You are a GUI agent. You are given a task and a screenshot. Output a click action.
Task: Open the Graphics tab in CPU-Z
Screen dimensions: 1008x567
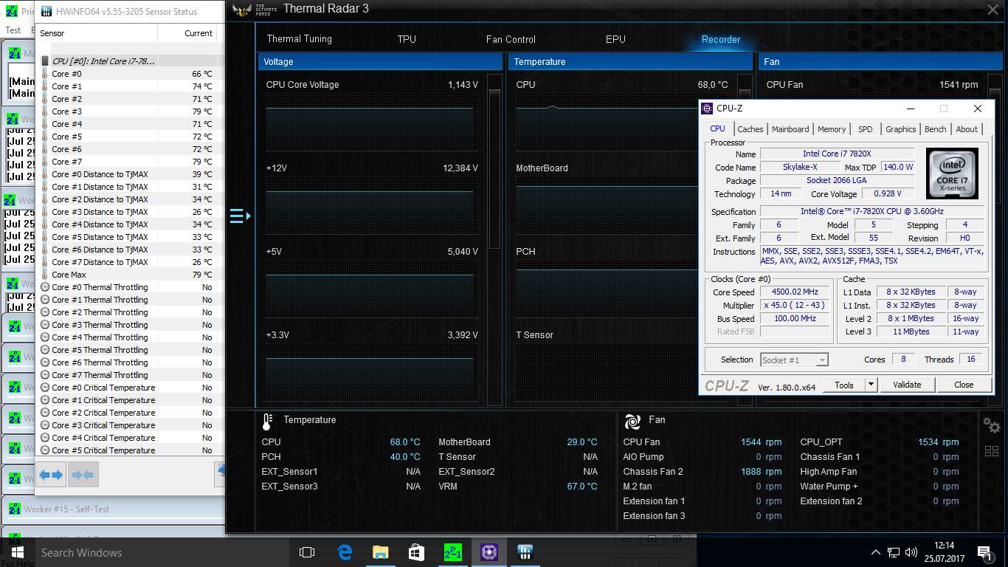901,129
